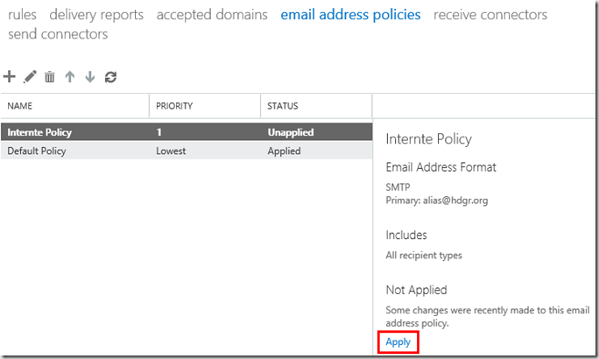This screenshot has height=359, width=599.
Task: Select the email address policies tab
Action: pyautogui.click(x=350, y=15)
